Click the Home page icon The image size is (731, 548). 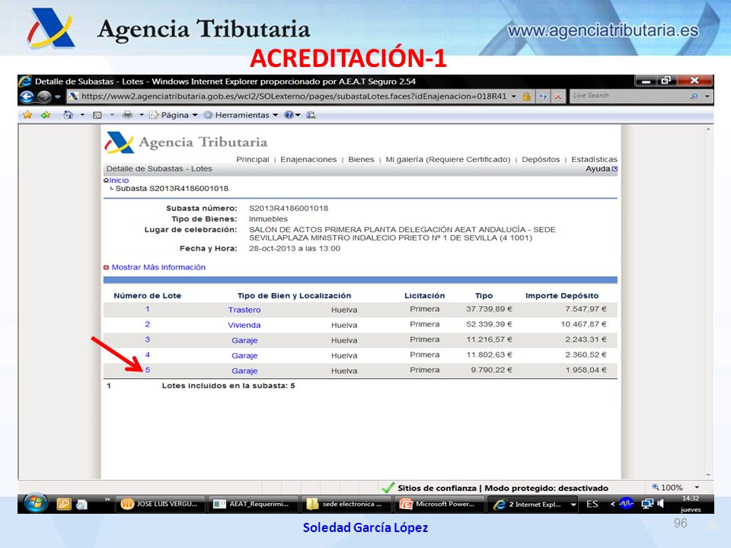68,115
